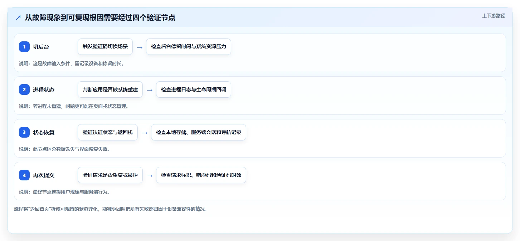This screenshot has width=520, height=241.
Task: Click step number 1 badge for 切后台
Action: click(x=24, y=47)
